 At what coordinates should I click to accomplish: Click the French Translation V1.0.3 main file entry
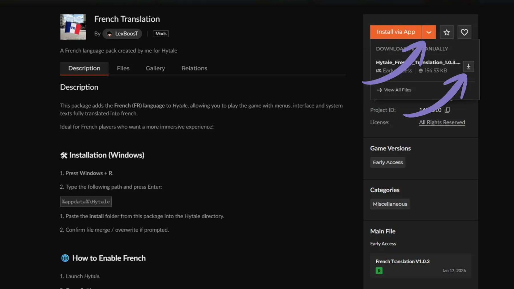402,261
